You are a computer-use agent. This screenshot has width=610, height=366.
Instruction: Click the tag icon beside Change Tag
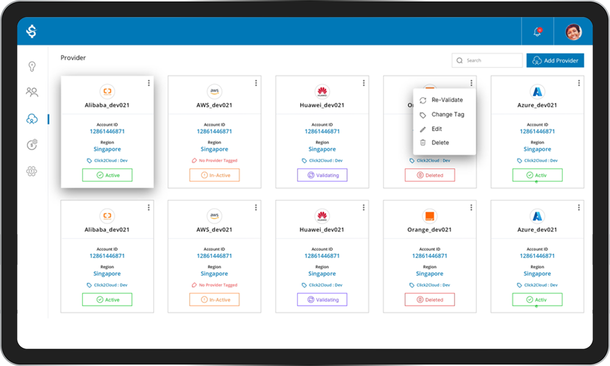click(423, 115)
